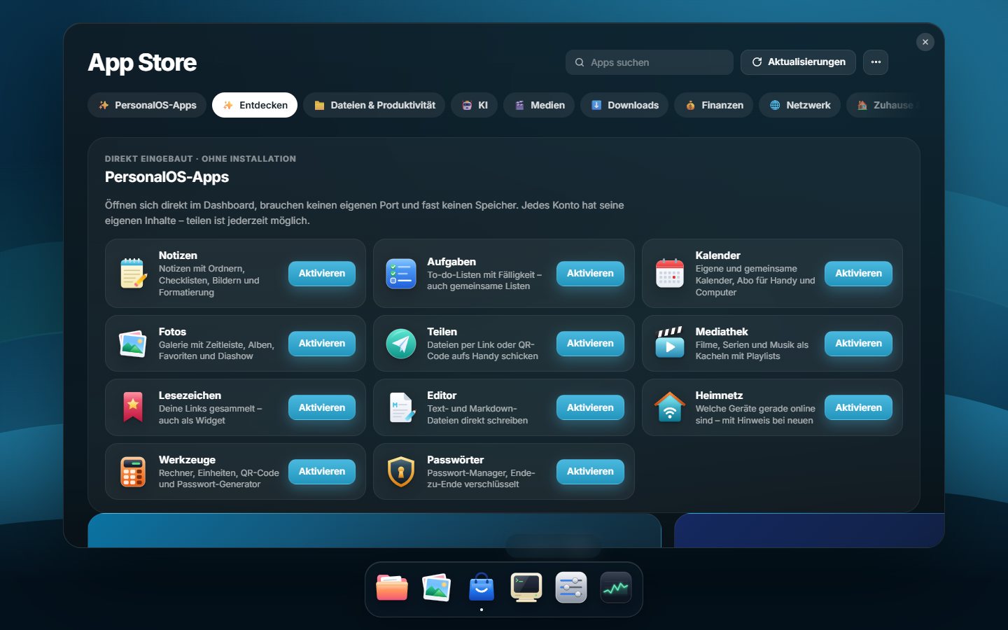This screenshot has width=1008, height=630.
Task: Activate the Editor app
Action: 590,407
